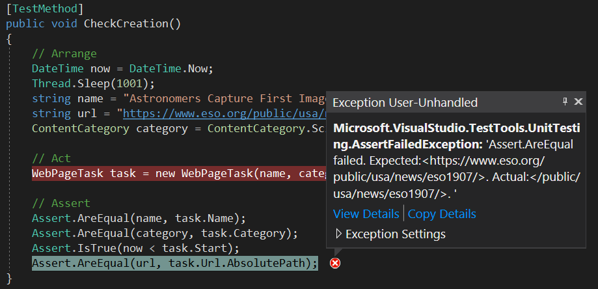
Task: Click Assert.AreEqual(name, task.Name) line
Action: point(139,219)
